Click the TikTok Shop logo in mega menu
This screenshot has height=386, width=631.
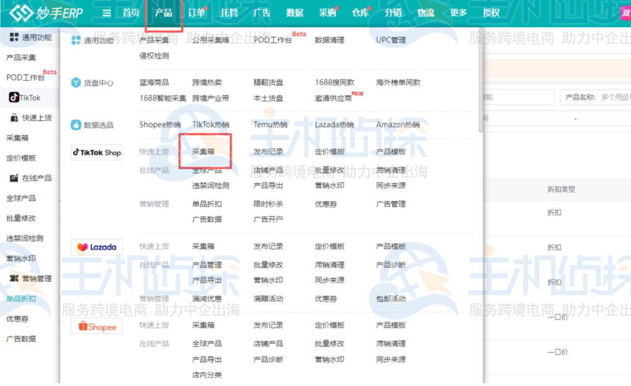(x=96, y=152)
